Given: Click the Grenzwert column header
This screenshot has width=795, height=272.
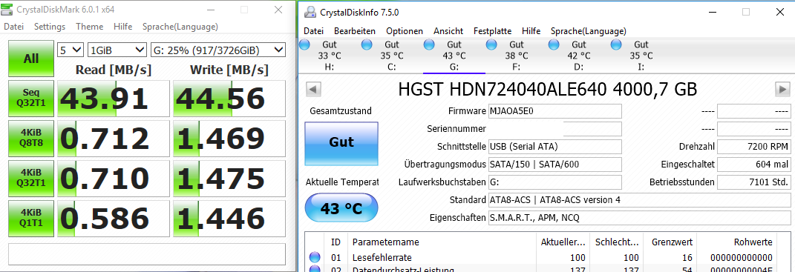Looking at the screenshot, I should point(670,242).
